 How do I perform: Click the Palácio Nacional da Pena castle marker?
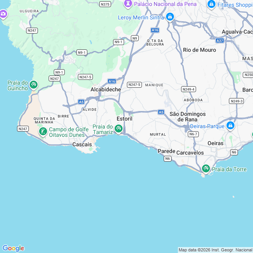click(x=128, y=4)
